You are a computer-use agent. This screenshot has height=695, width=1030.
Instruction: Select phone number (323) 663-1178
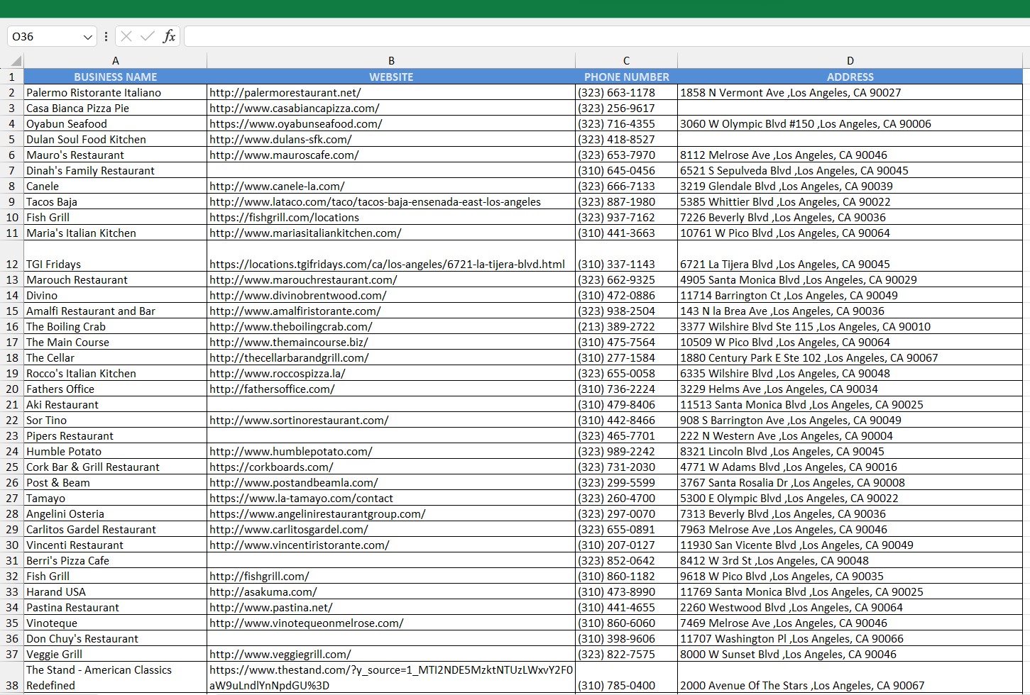point(627,92)
